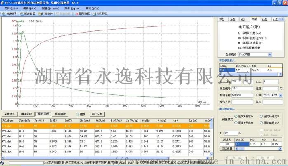Select the AT3.dat row in the table

click(x=106, y=131)
